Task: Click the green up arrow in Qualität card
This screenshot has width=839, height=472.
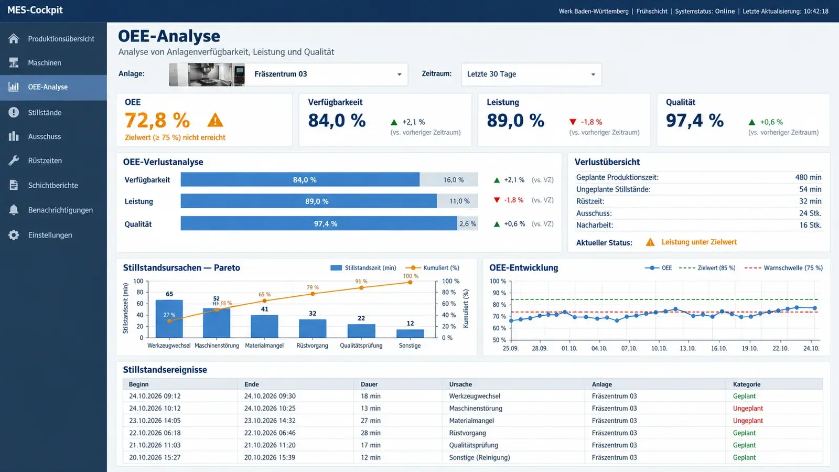Action: tap(752, 122)
